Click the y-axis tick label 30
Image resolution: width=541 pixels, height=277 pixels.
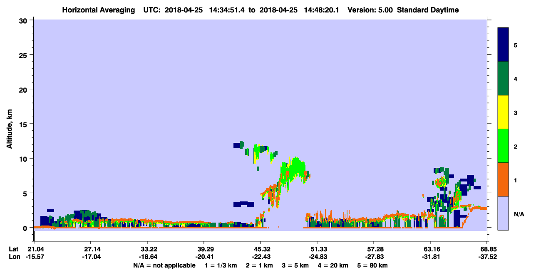pos(24,20)
